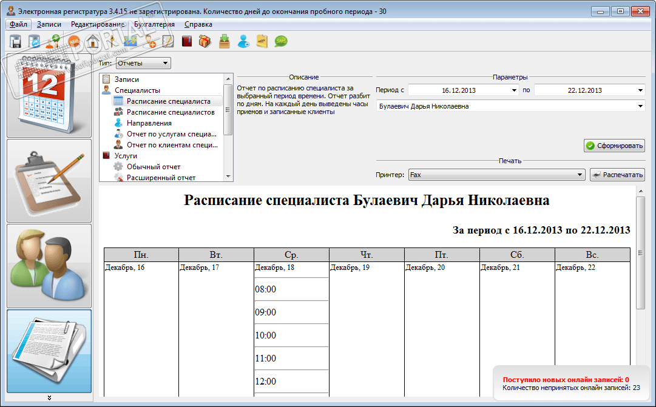Click the Вт. column header
656x407 pixels.
[216, 255]
